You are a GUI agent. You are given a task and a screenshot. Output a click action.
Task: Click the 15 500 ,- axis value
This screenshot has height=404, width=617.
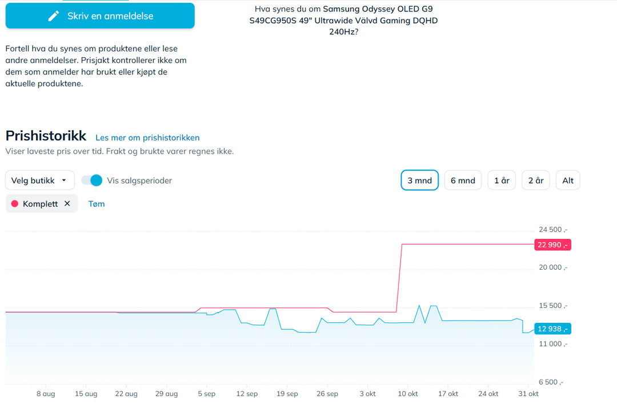(x=553, y=306)
